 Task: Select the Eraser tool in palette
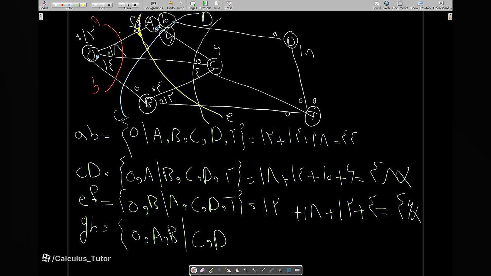point(202,270)
